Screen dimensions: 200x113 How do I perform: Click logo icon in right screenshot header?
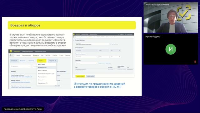pyautogui.click(x=74, y=34)
